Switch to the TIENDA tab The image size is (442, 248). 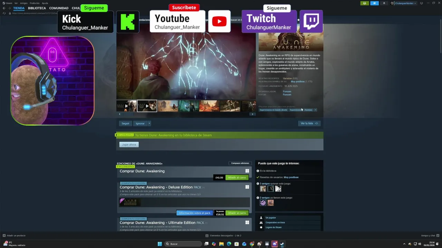click(x=19, y=8)
